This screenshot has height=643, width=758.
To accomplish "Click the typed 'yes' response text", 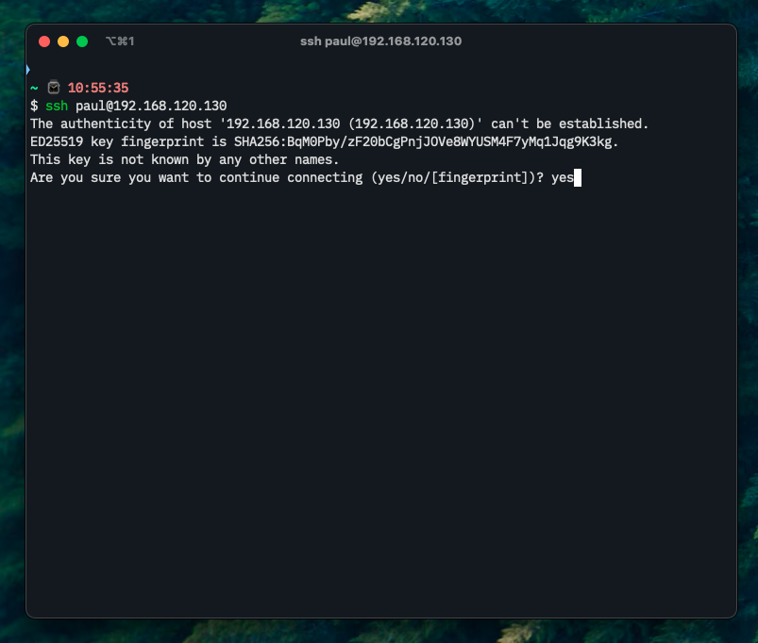I will (562, 177).
